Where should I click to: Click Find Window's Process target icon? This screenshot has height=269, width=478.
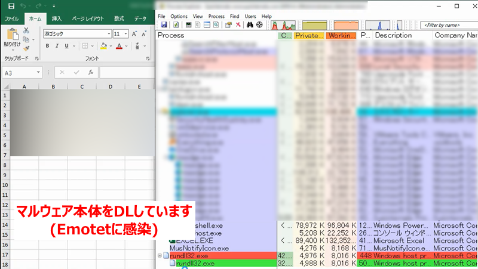tap(259, 25)
